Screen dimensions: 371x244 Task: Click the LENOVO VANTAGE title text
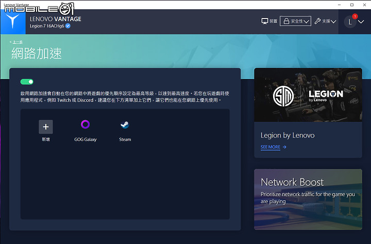tap(55, 19)
